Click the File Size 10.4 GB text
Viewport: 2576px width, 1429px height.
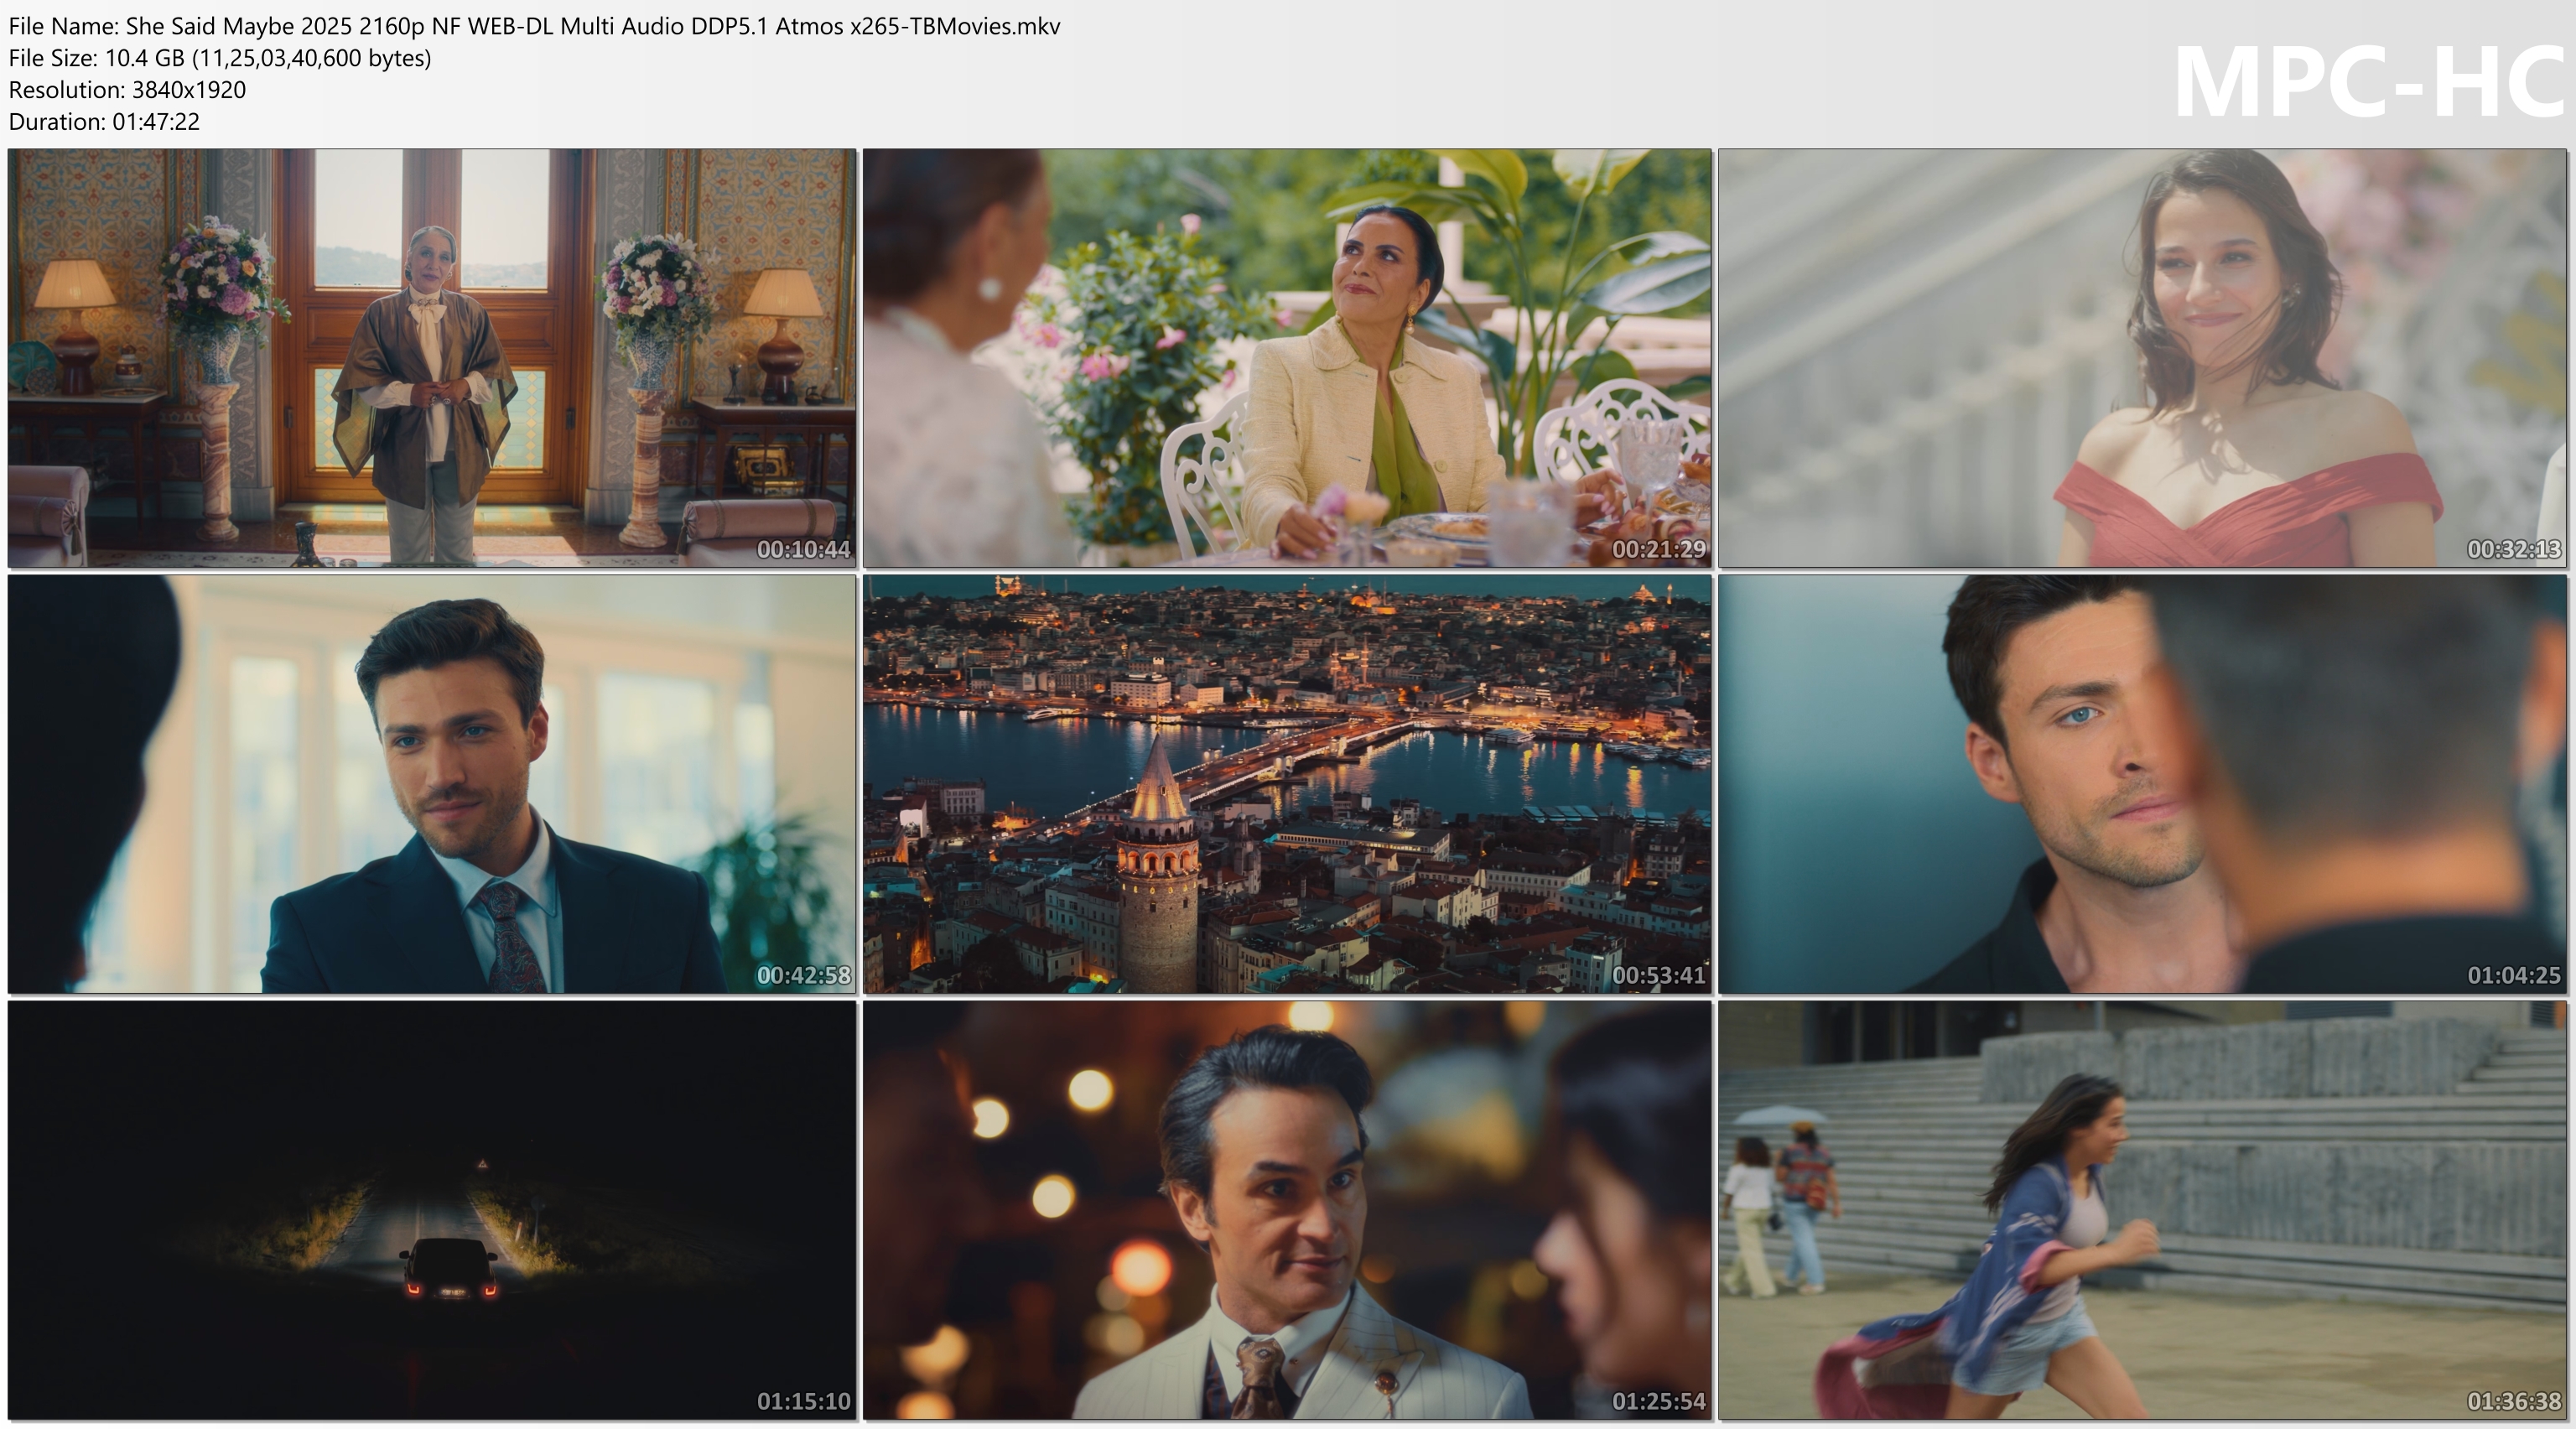coord(220,58)
